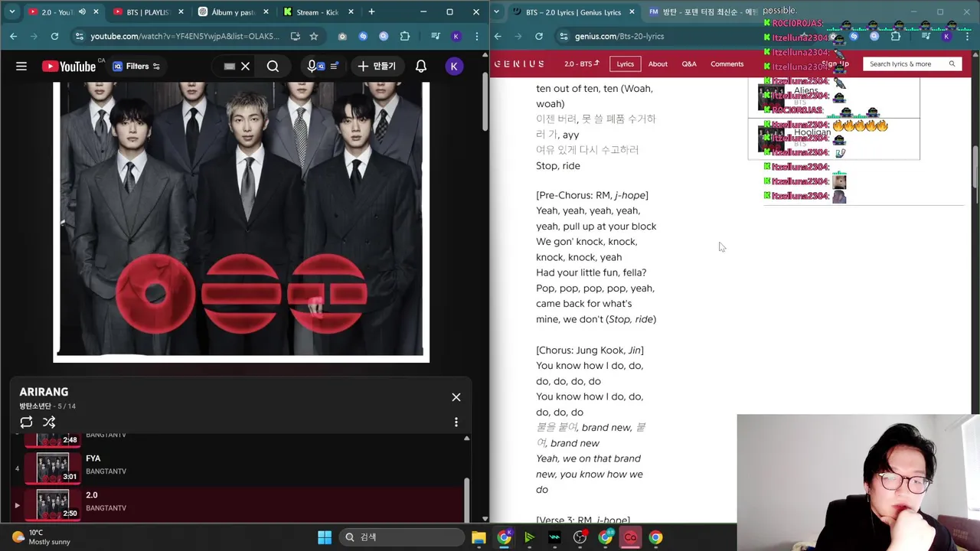The image size is (980, 551).
Task: Clear the YouTube search box X
Action: 245,67
